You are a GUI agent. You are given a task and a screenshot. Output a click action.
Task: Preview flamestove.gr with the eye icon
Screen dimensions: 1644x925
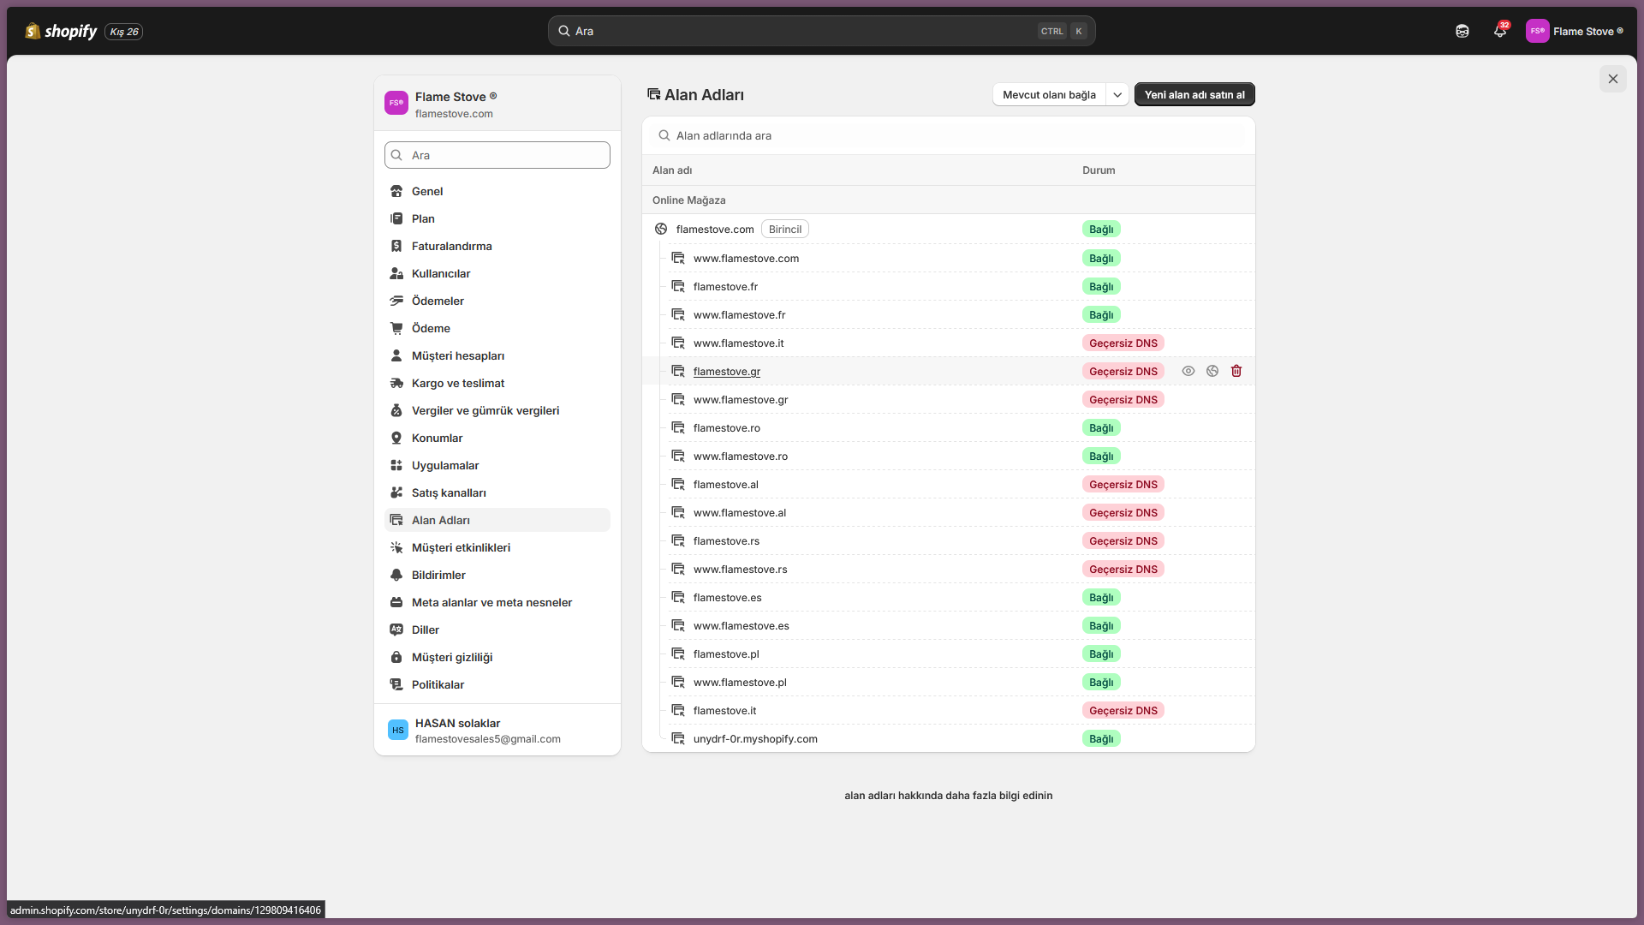click(1188, 371)
